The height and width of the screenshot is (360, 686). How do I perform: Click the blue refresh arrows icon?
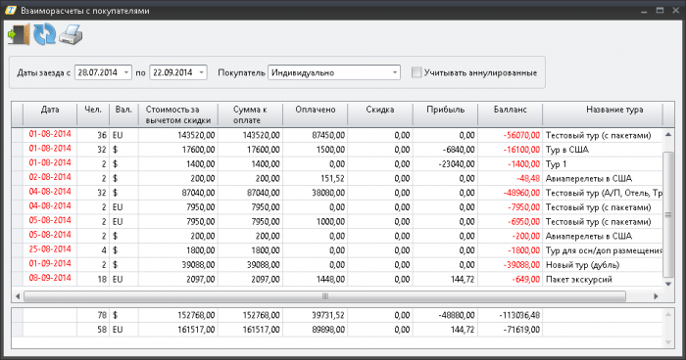[45, 34]
